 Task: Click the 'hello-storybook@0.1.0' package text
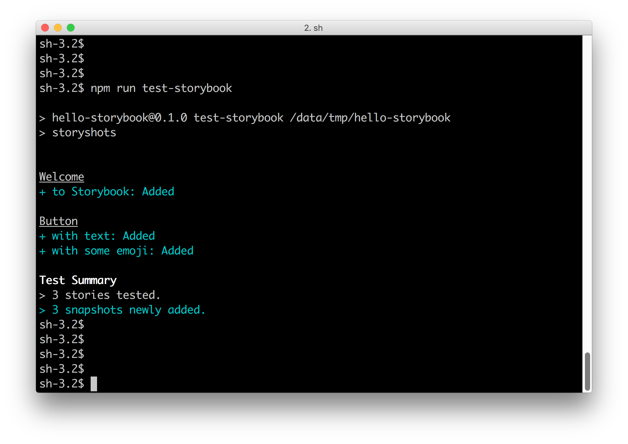pos(119,118)
